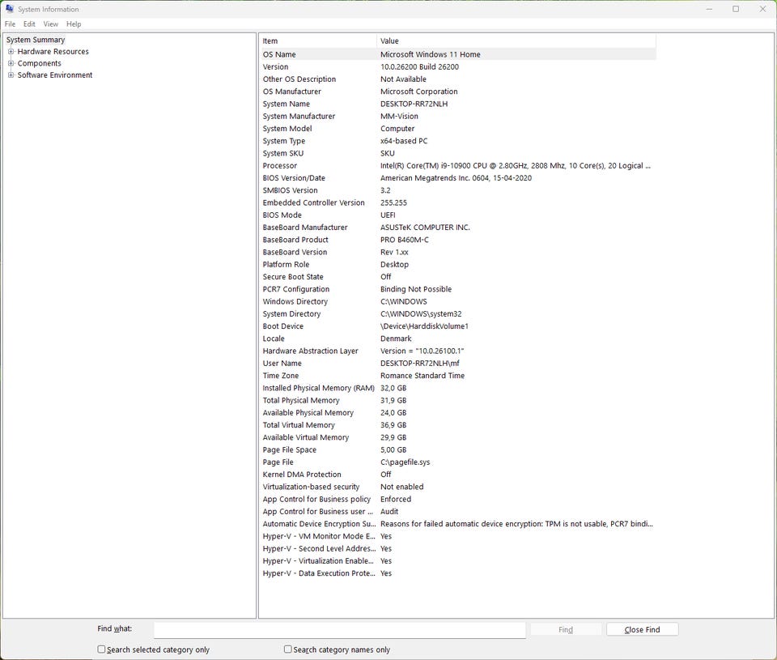777x660 pixels.
Task: Select the BIOS Mode row
Action: click(457, 215)
